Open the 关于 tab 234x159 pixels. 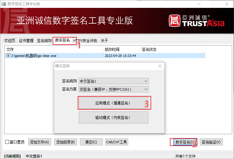point(105,41)
